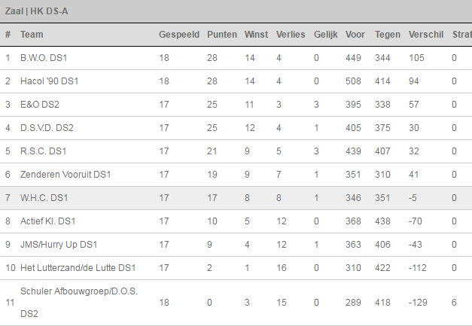Click the Voor column header
The image size is (472, 326).
[x=355, y=35]
